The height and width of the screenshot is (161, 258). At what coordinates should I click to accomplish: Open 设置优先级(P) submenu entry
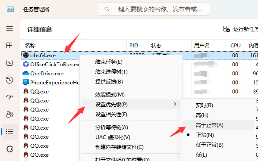pos(131,104)
